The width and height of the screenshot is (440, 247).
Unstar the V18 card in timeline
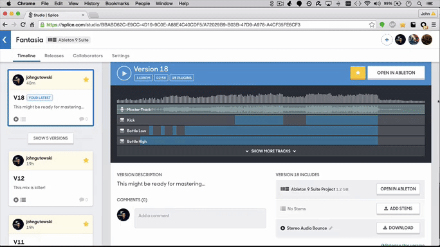coord(86,80)
